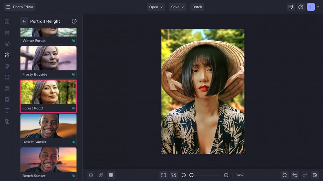Select the Text tool icon

click(7, 110)
